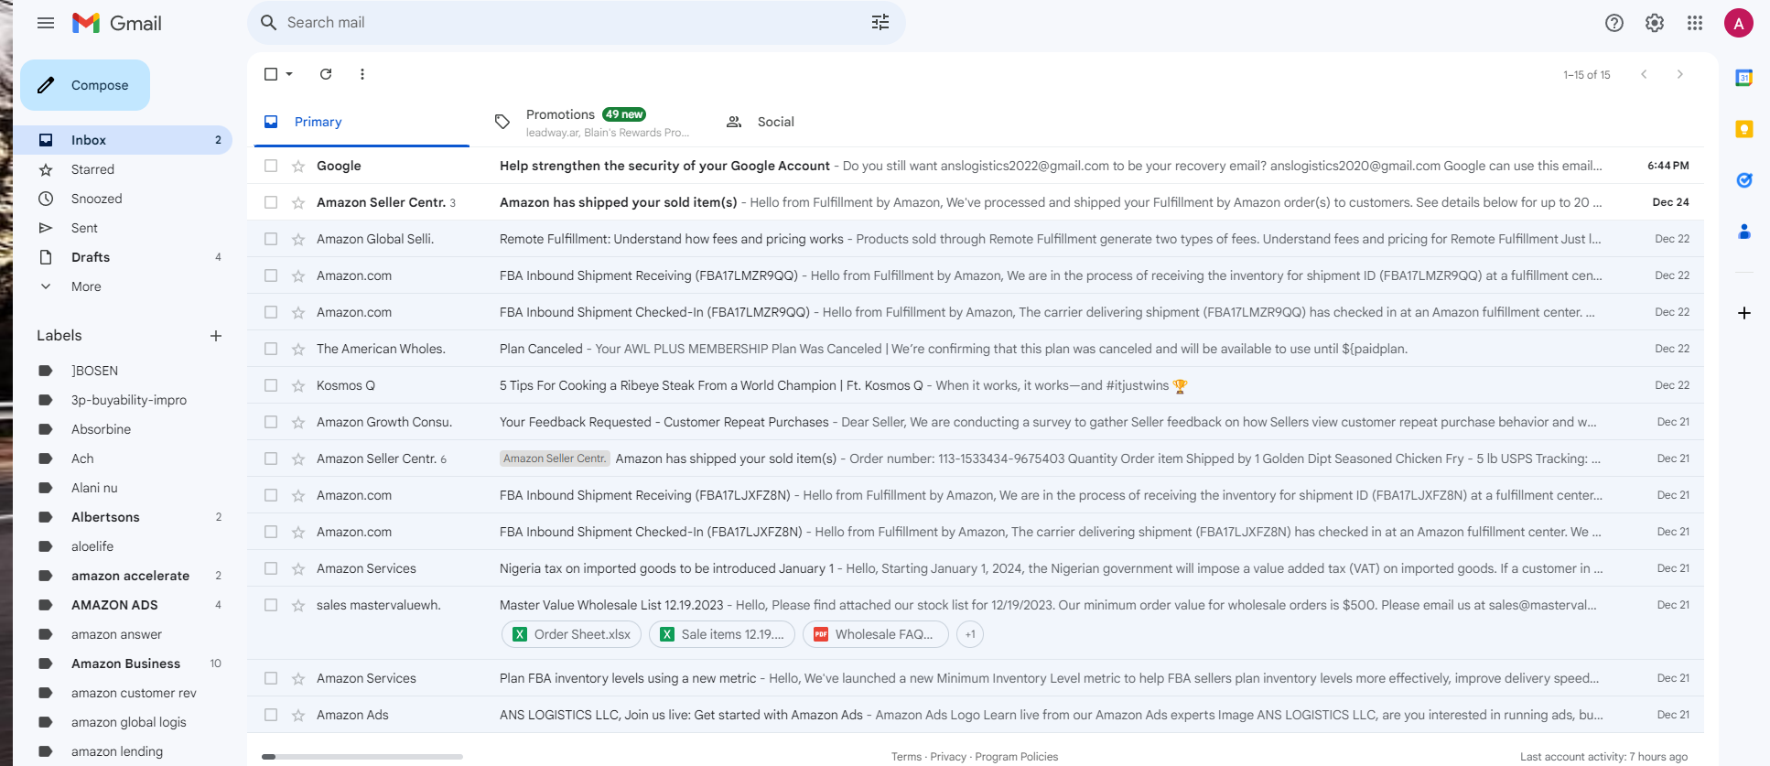This screenshot has height=766, width=1770.
Task: Select the Google email checkbox
Action: click(271, 166)
